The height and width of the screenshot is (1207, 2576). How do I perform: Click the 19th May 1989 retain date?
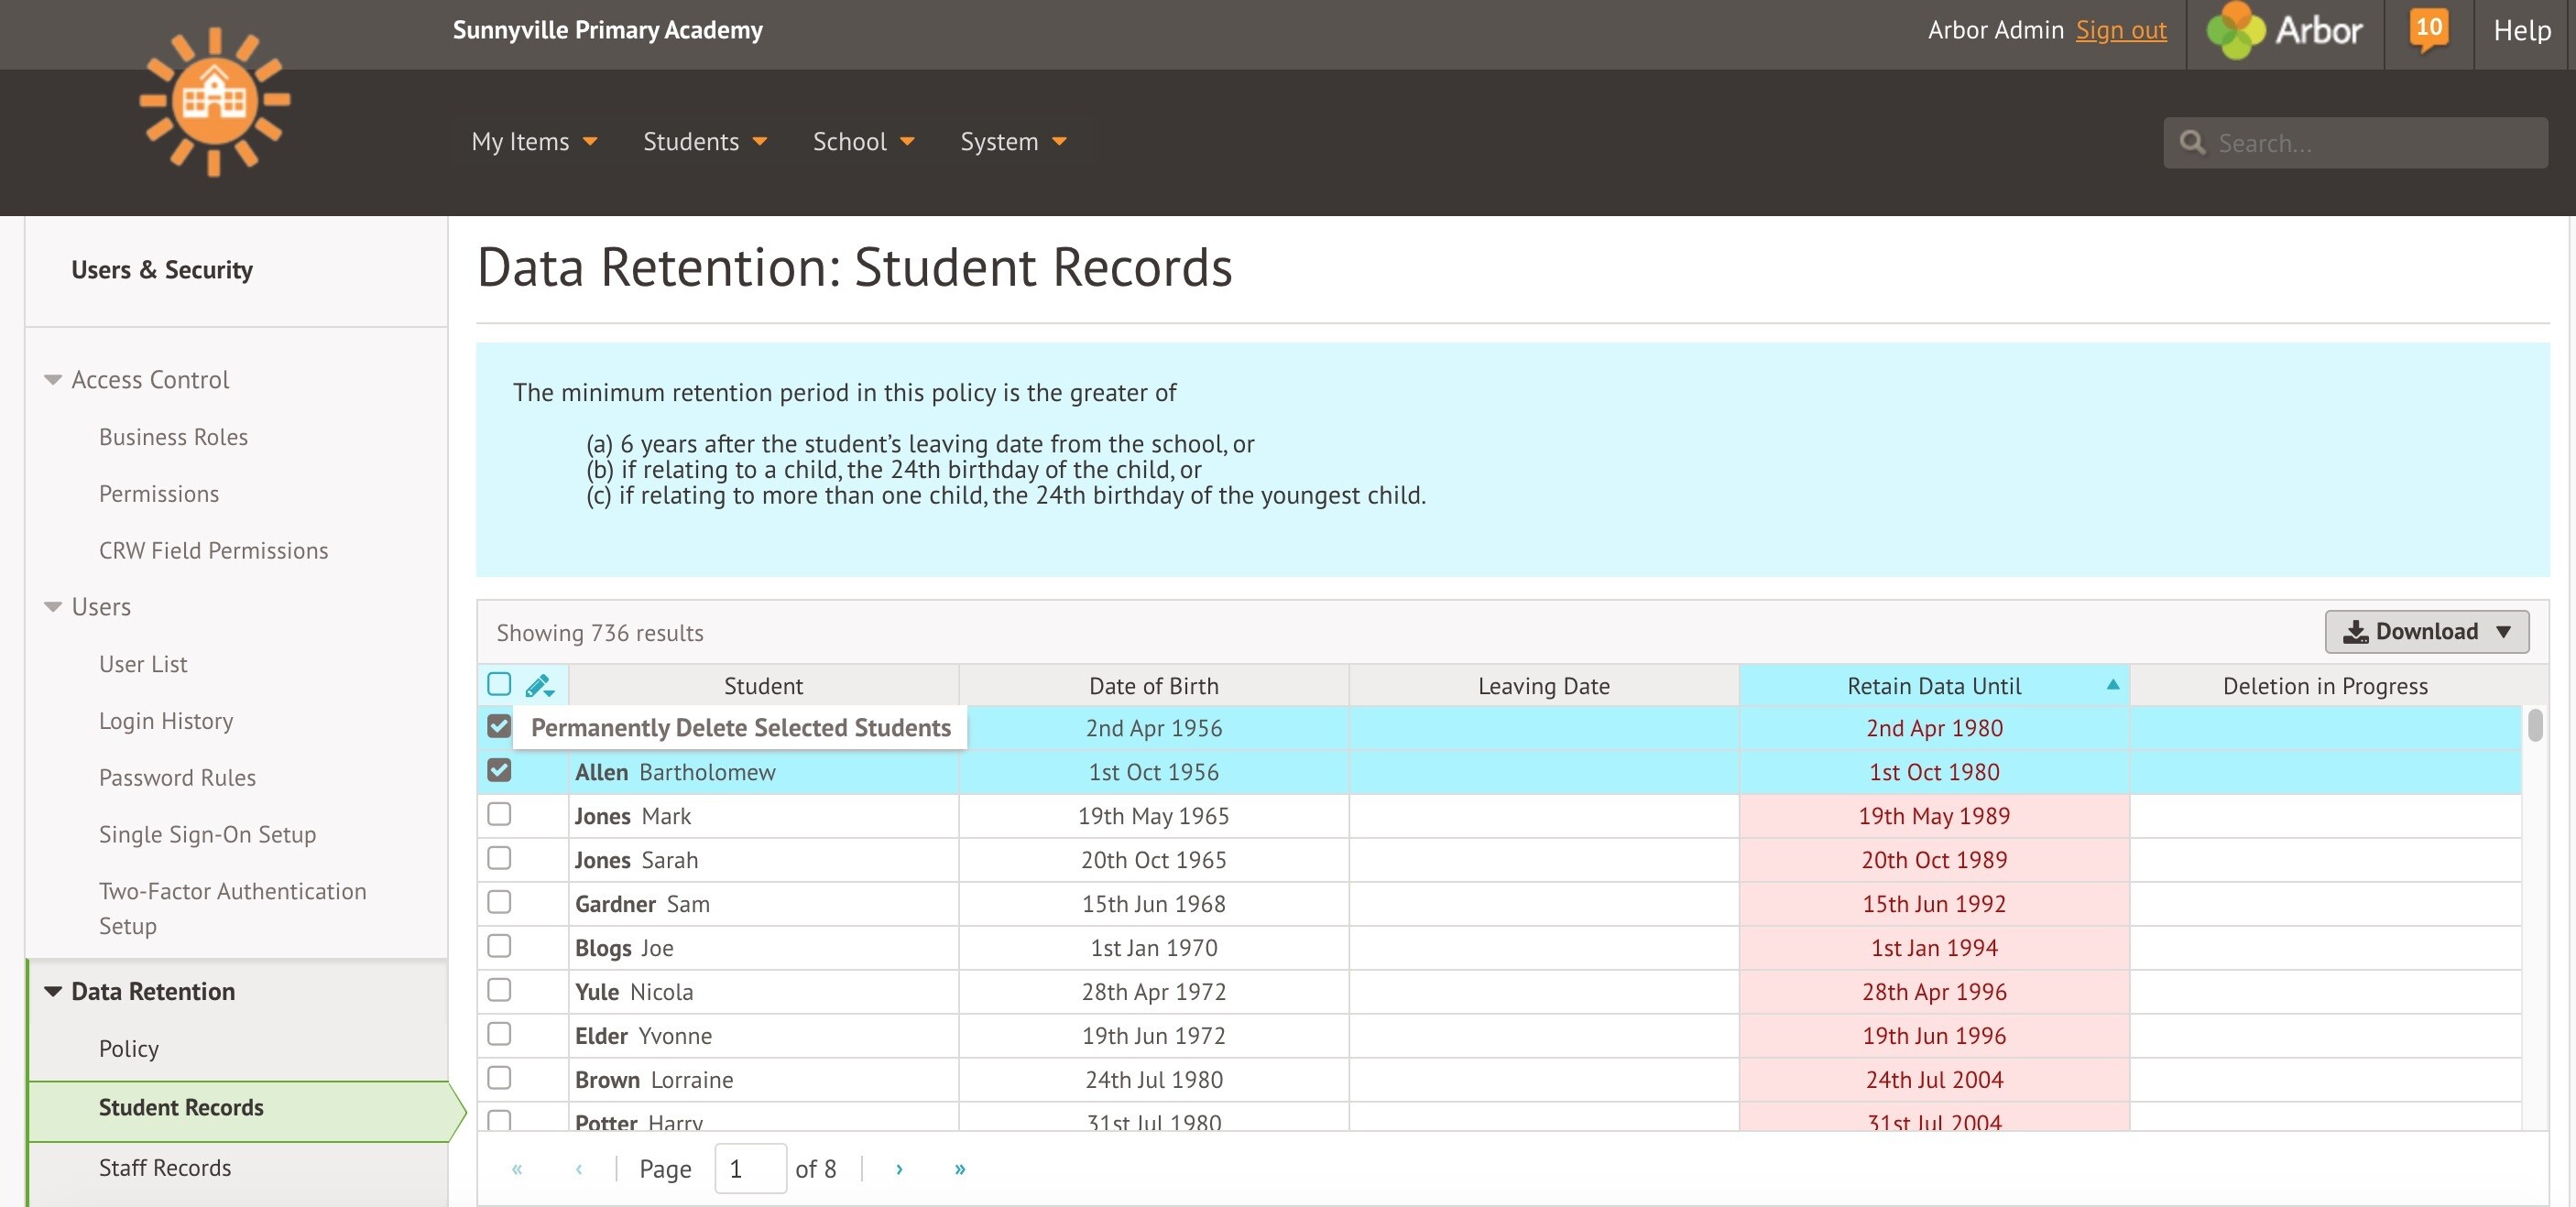point(1934,816)
